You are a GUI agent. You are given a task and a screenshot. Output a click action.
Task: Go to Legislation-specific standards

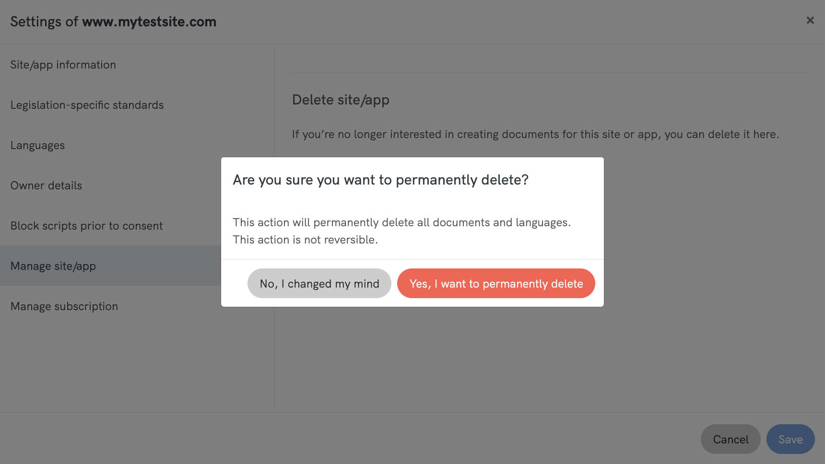click(87, 105)
